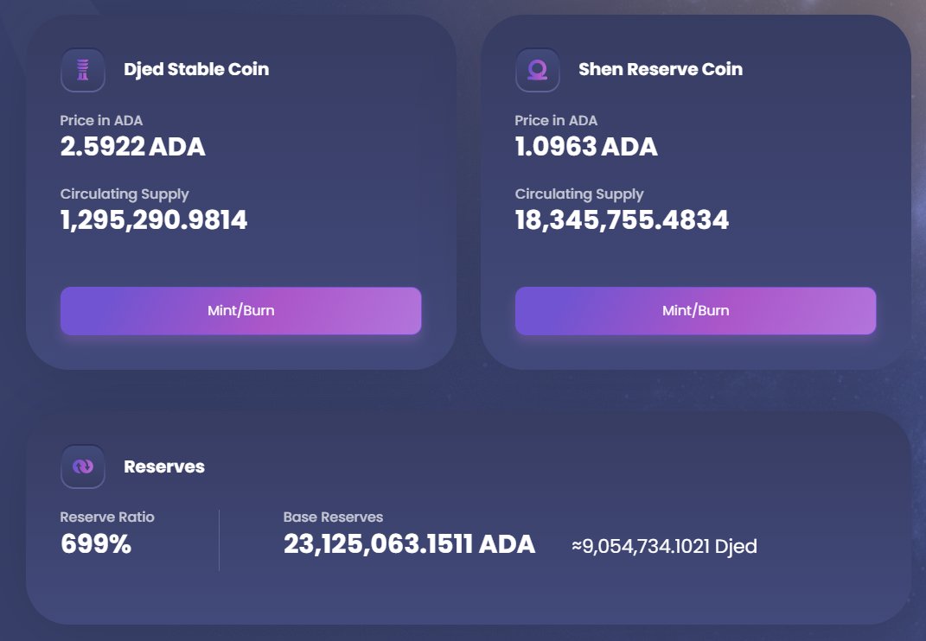The image size is (926, 641).
Task: Click the ≈9,054,734.1021 Djed equivalent
Action: (664, 546)
